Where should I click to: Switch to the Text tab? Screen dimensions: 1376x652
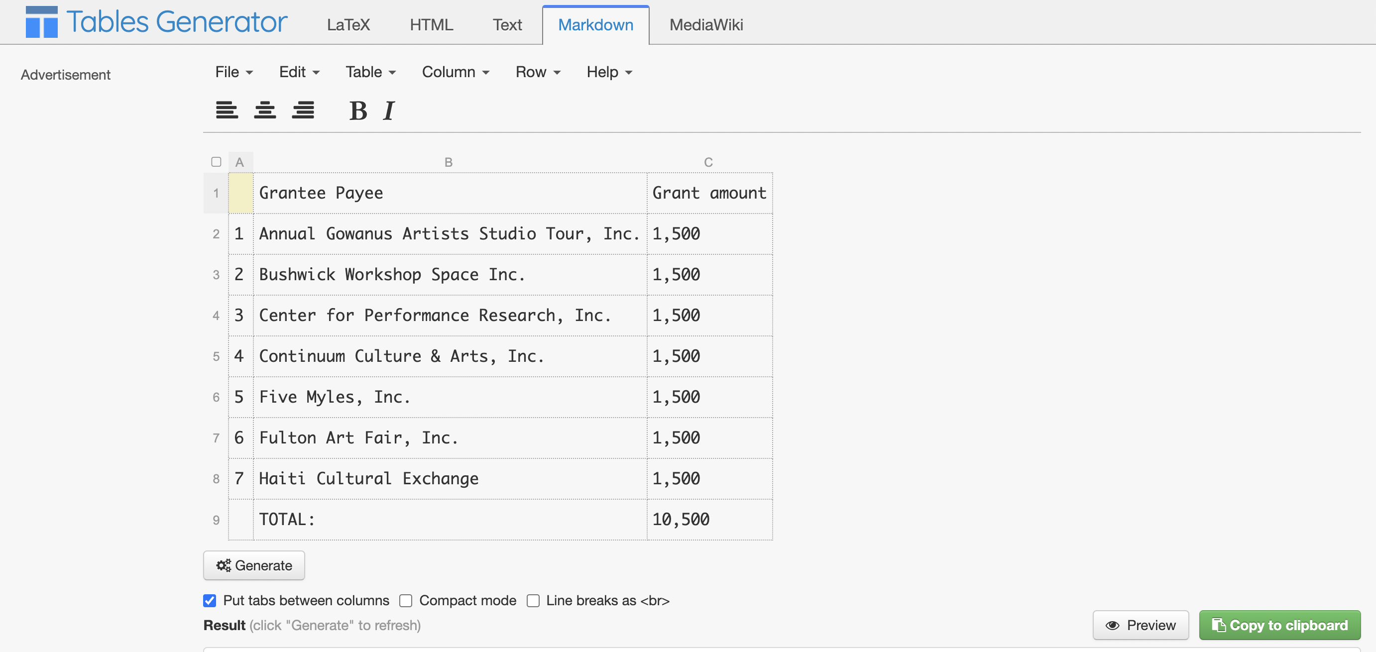[507, 25]
